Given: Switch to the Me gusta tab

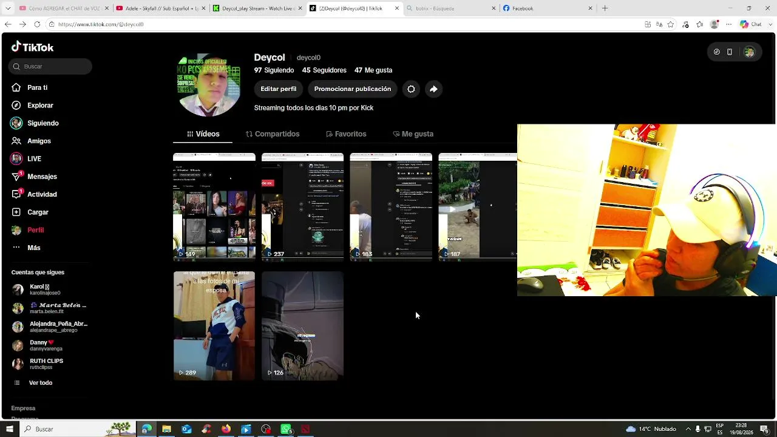Looking at the screenshot, I should coord(413,134).
